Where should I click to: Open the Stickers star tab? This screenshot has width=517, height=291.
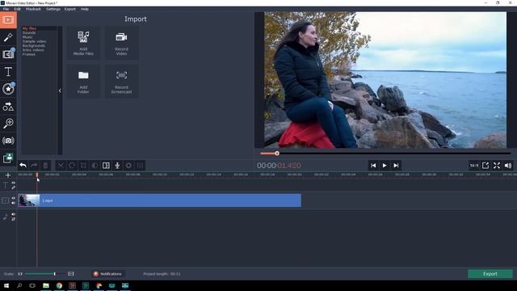8,89
